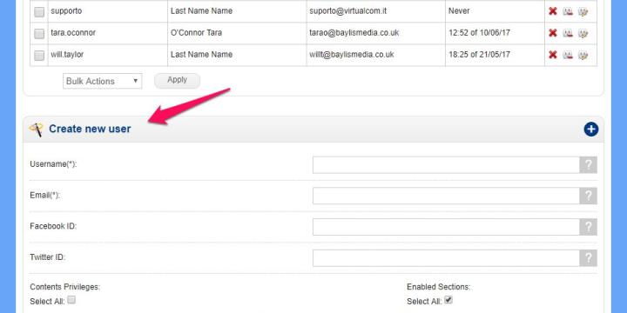Screen dimensions: 627x313
Task: Click the middle action icon in will.taylor row
Action: point(568,55)
